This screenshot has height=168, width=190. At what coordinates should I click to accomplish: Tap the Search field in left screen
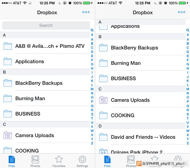[x=46, y=25]
